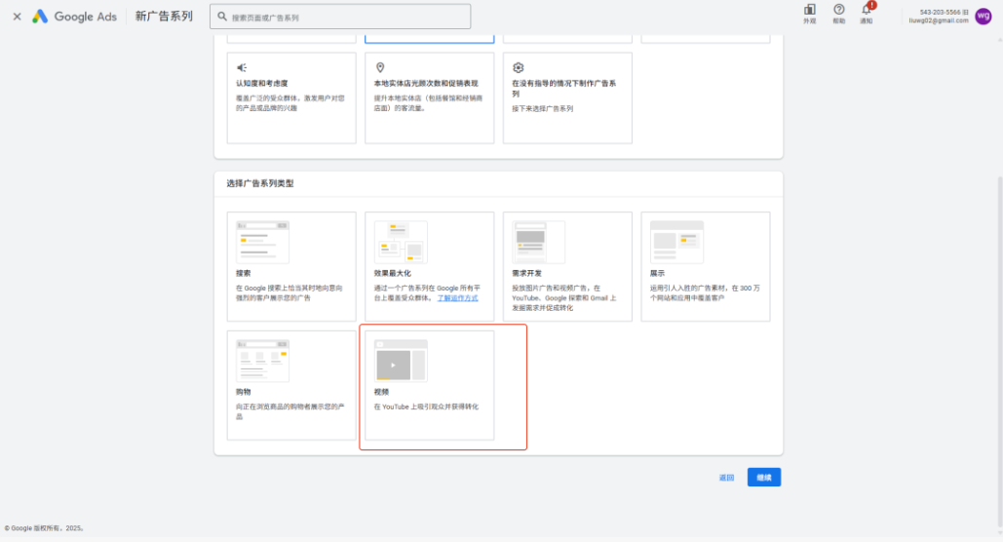This screenshot has width=1003, height=542.
Task: Choose the 效果最大化 campaign type card
Action: click(x=429, y=267)
